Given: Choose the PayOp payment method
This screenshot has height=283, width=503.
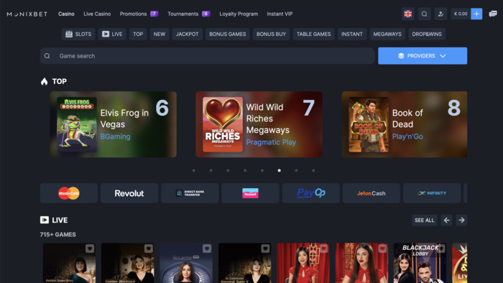Looking at the screenshot, I should [x=311, y=193].
